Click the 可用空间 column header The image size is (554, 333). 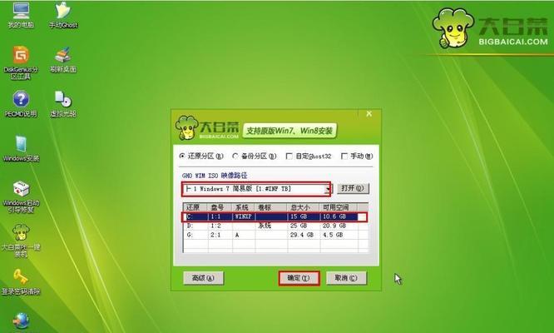pos(339,207)
